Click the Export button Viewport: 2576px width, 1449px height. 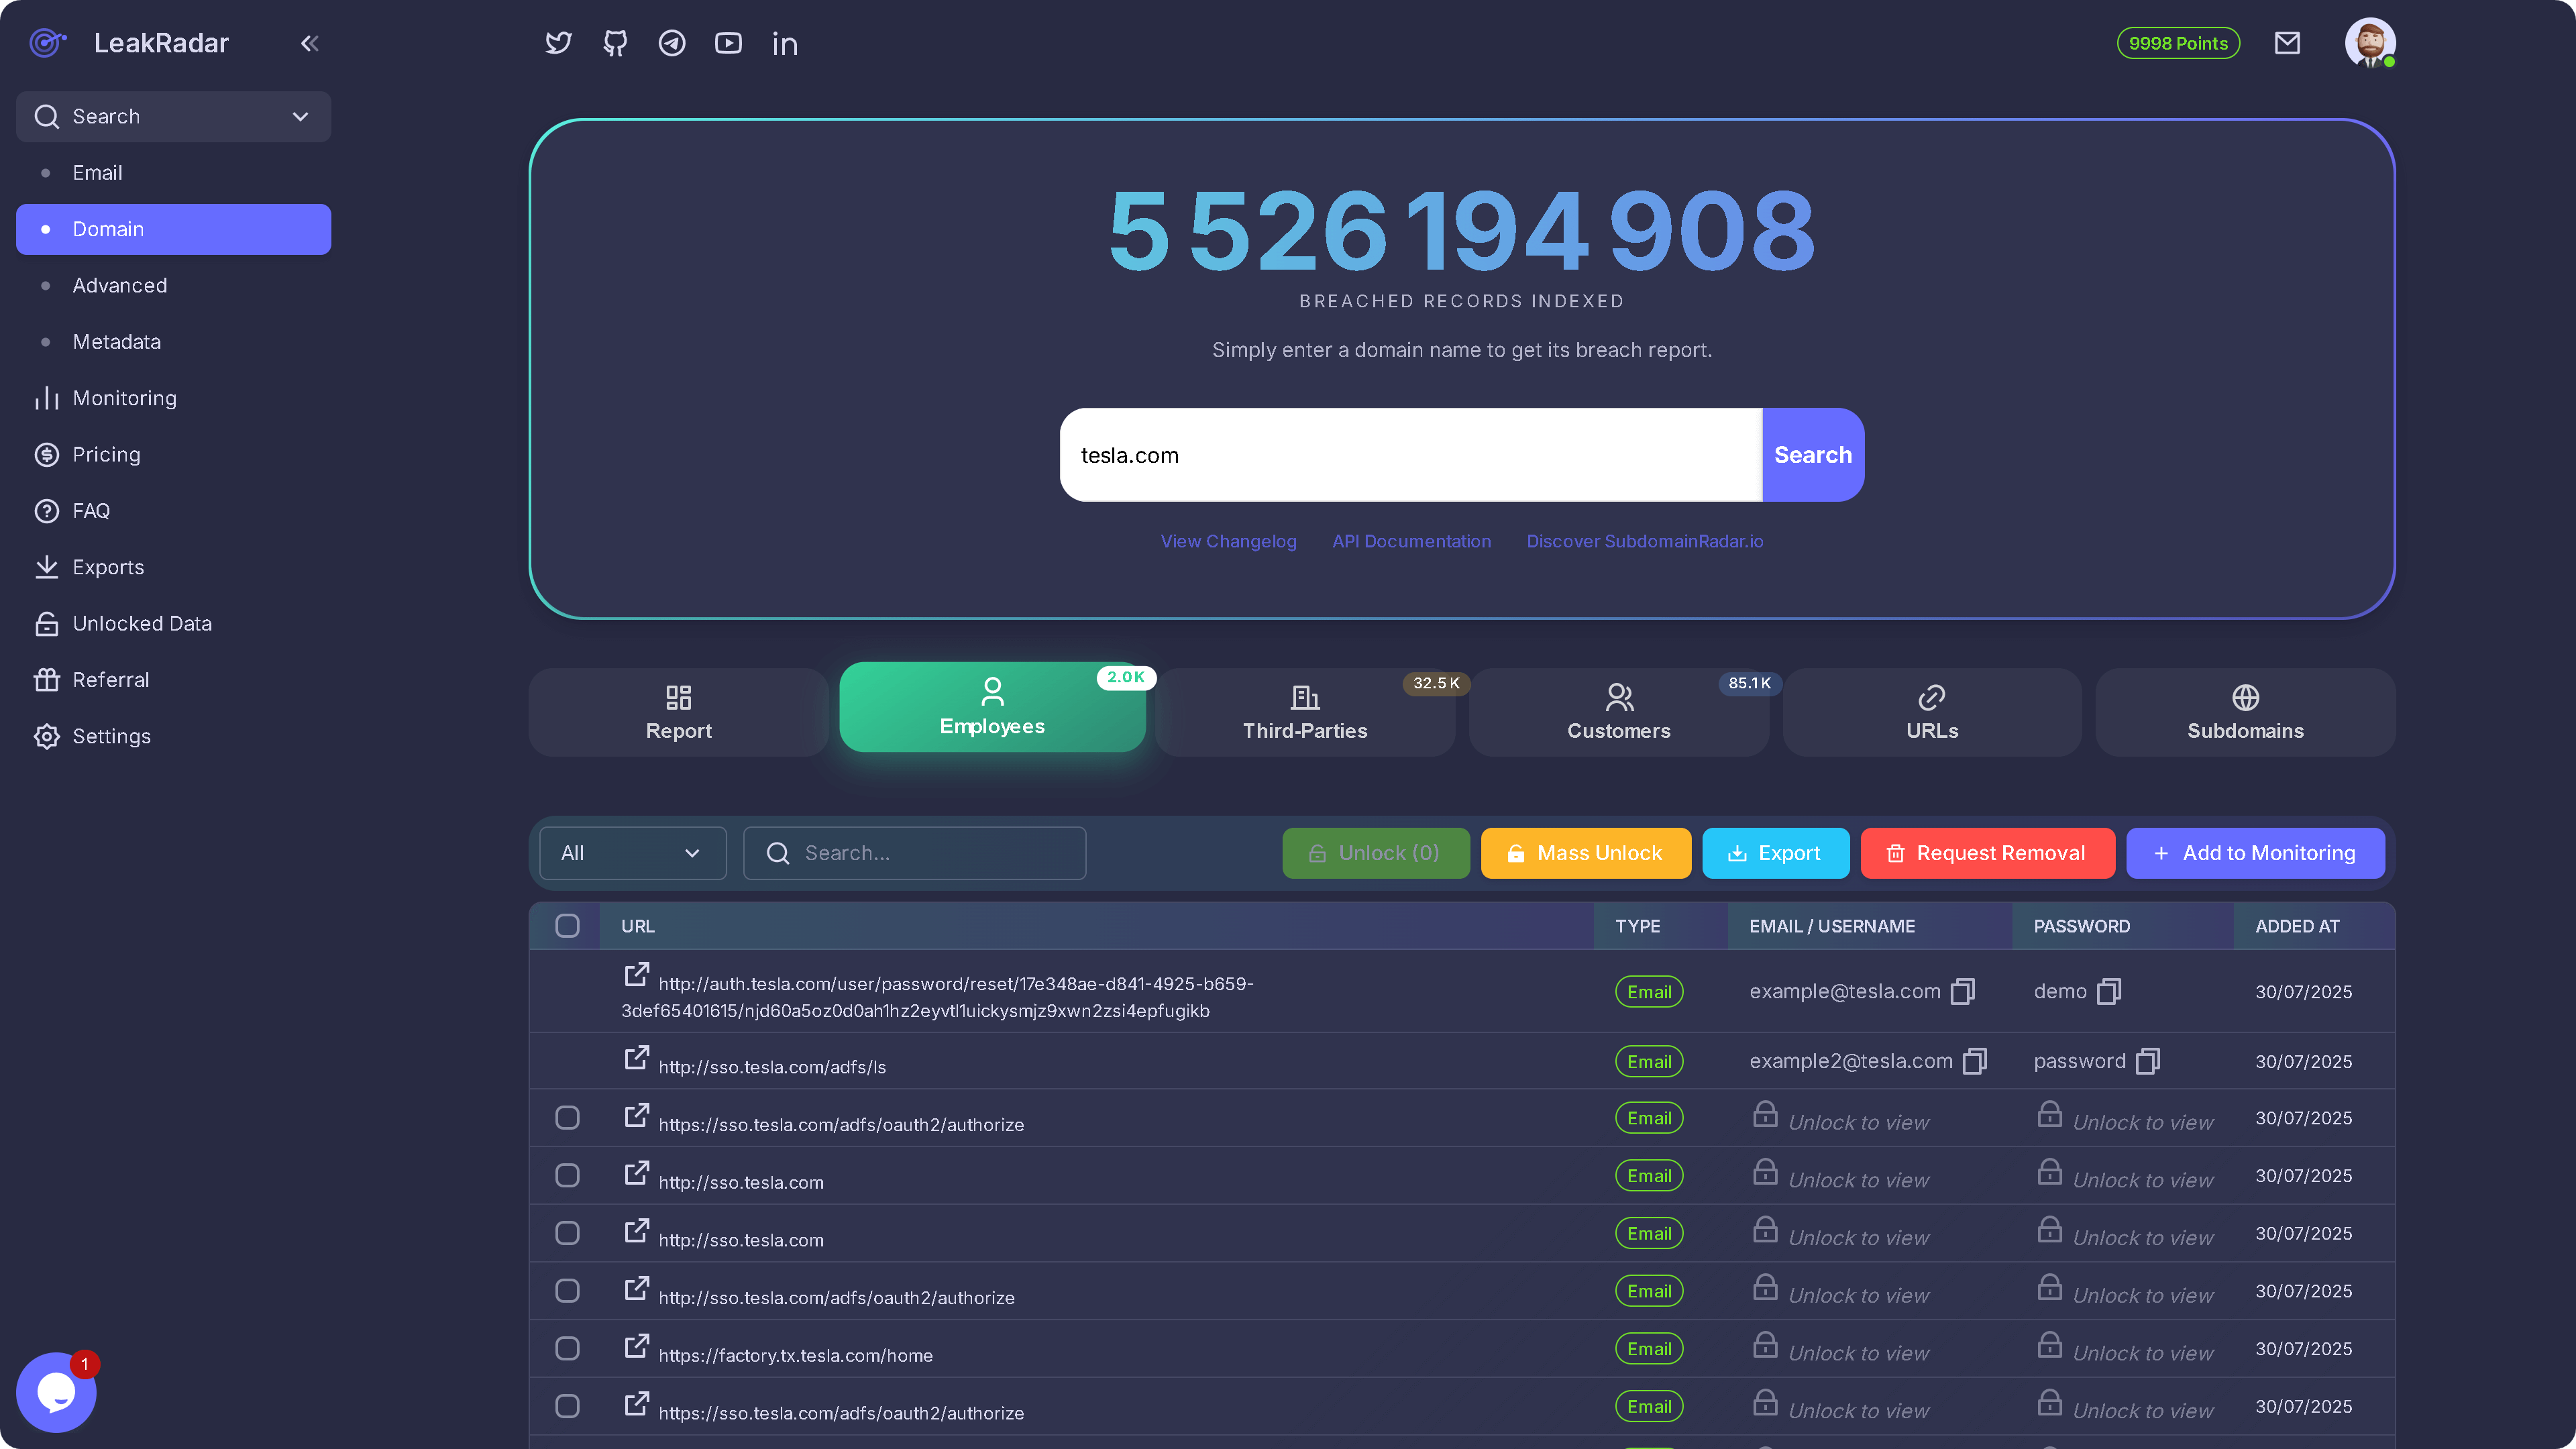1776,853
